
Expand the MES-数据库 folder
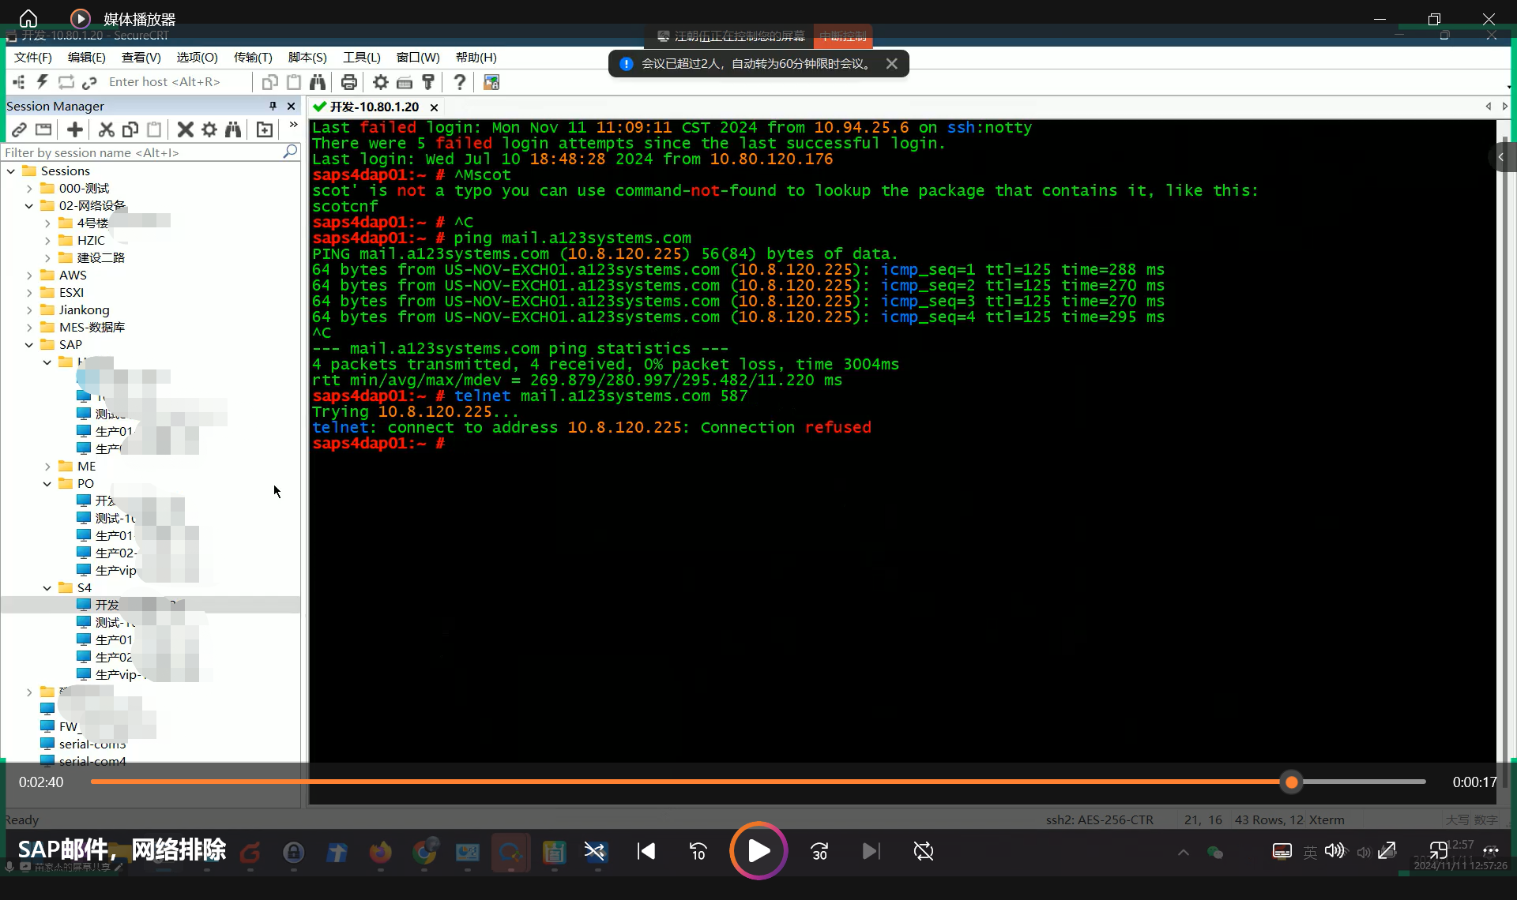29,327
